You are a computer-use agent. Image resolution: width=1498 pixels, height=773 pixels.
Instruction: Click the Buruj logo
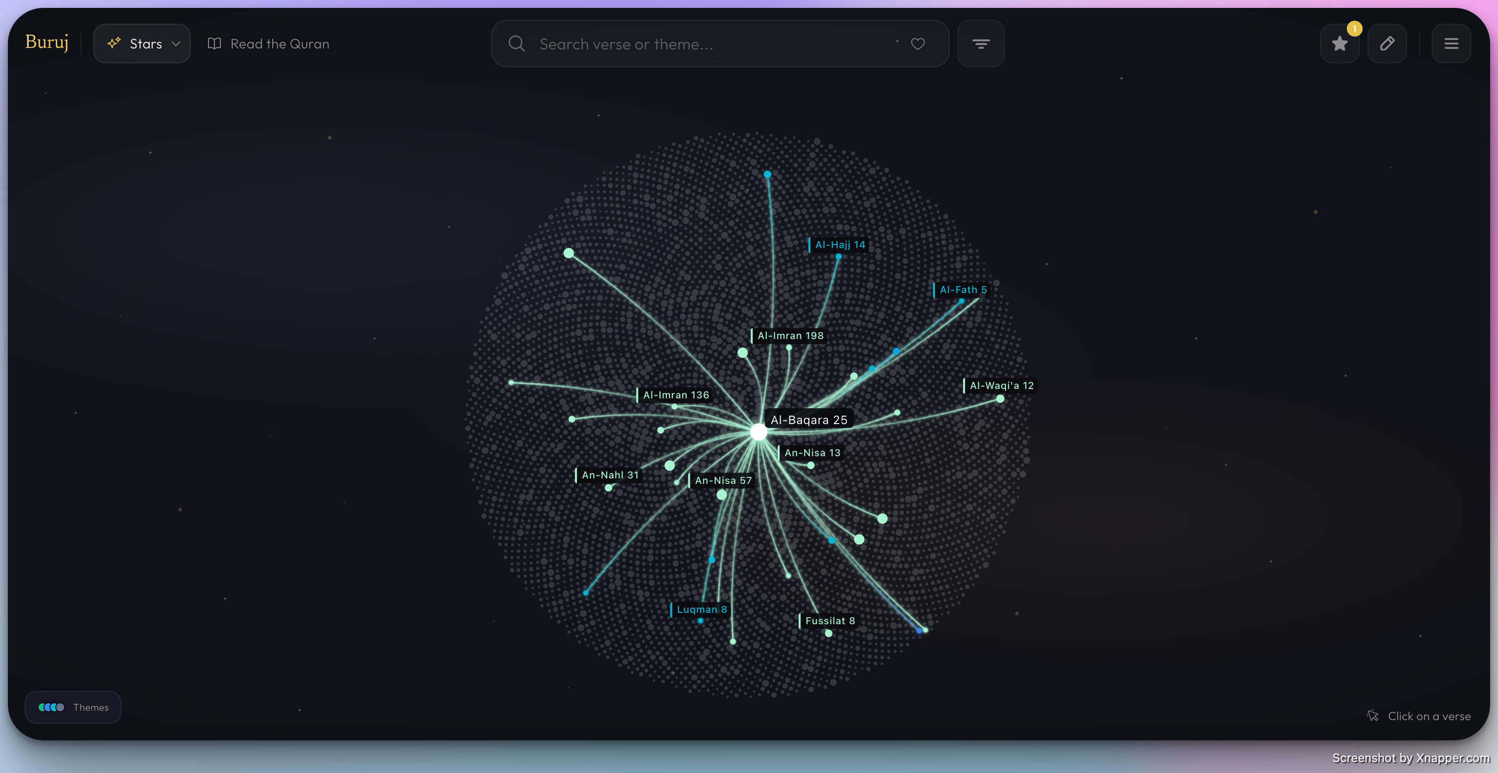[x=46, y=43]
